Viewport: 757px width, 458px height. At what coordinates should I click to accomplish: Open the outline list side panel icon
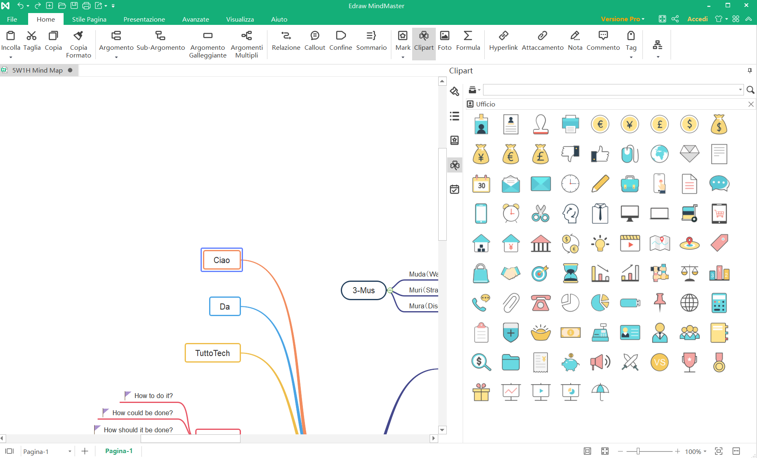(x=455, y=116)
